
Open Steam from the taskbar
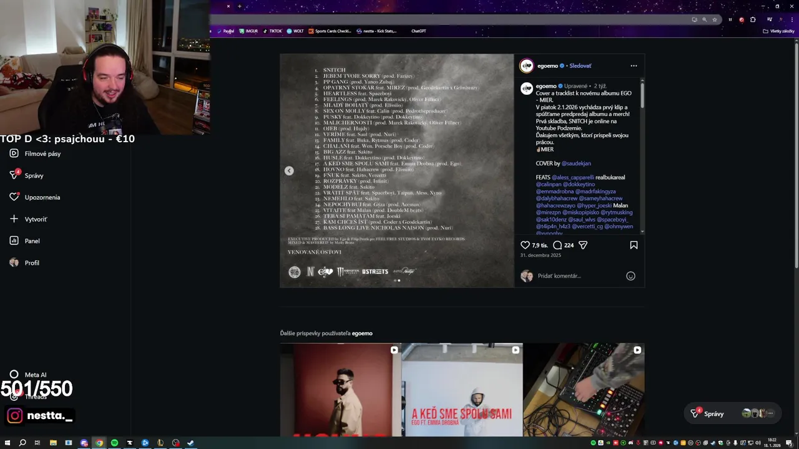tap(190, 443)
